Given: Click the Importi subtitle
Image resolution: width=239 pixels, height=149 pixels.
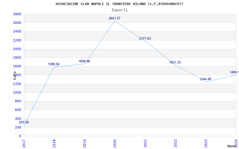Looking at the screenshot, I should pyautogui.click(x=119, y=10).
